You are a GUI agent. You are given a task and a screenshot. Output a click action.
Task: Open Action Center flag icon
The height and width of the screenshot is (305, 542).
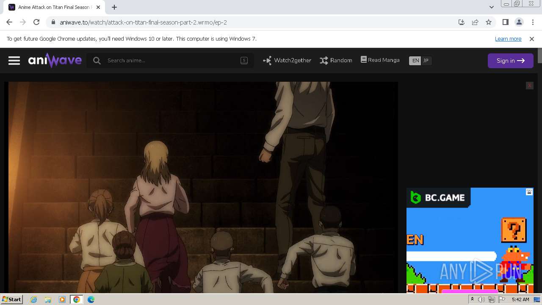click(502, 299)
